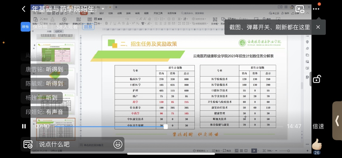342x158 pixels.
Task: Toggle the danmaku list icon
Action: 28,144
